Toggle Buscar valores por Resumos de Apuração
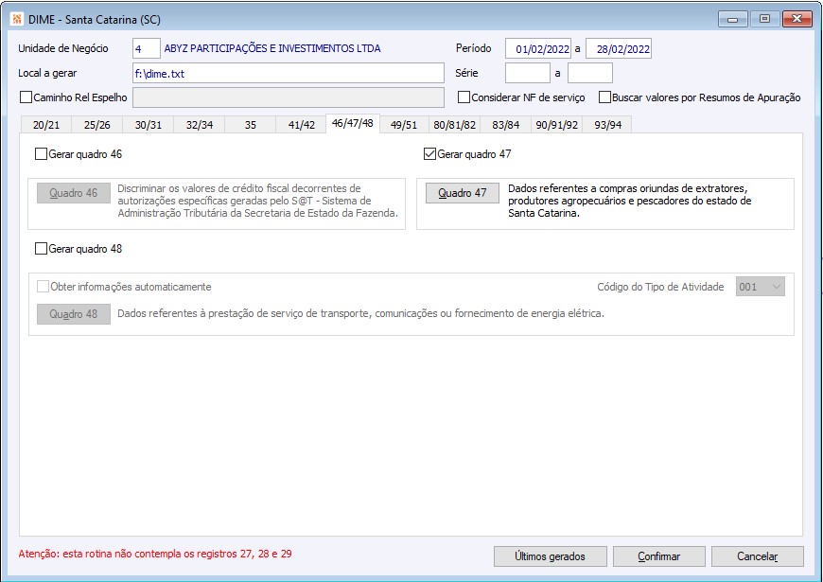The width and height of the screenshot is (823, 582). [x=604, y=97]
